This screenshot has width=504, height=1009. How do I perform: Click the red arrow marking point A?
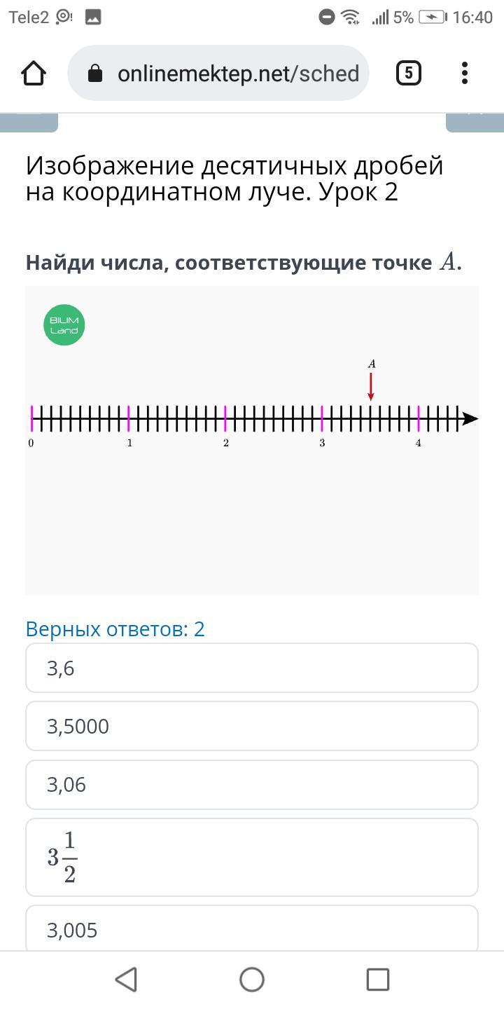371,387
